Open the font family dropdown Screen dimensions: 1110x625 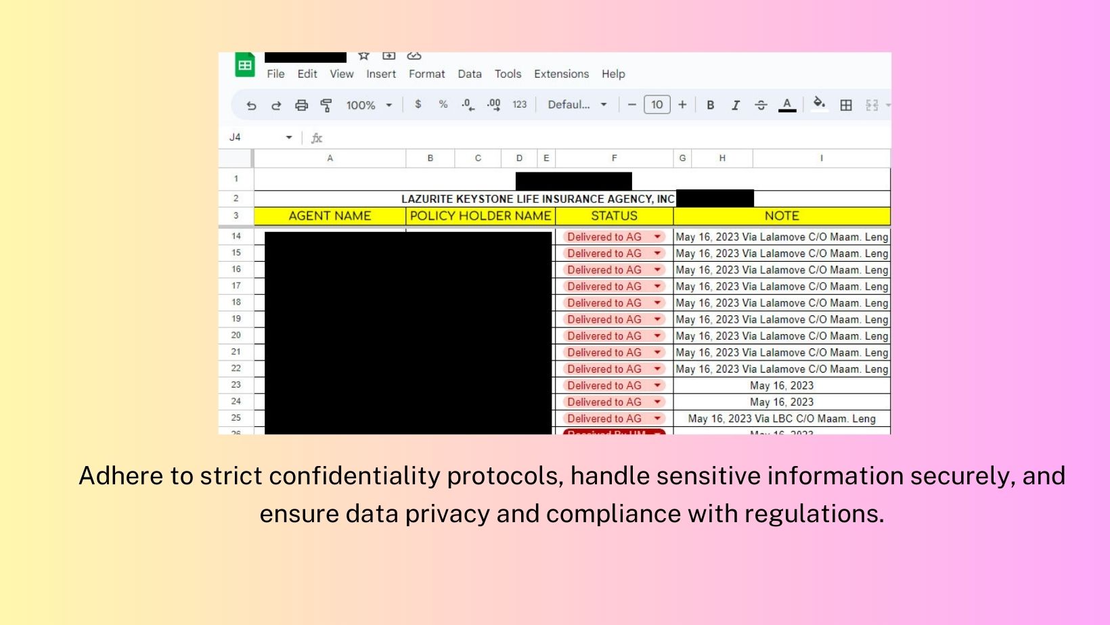tap(577, 105)
